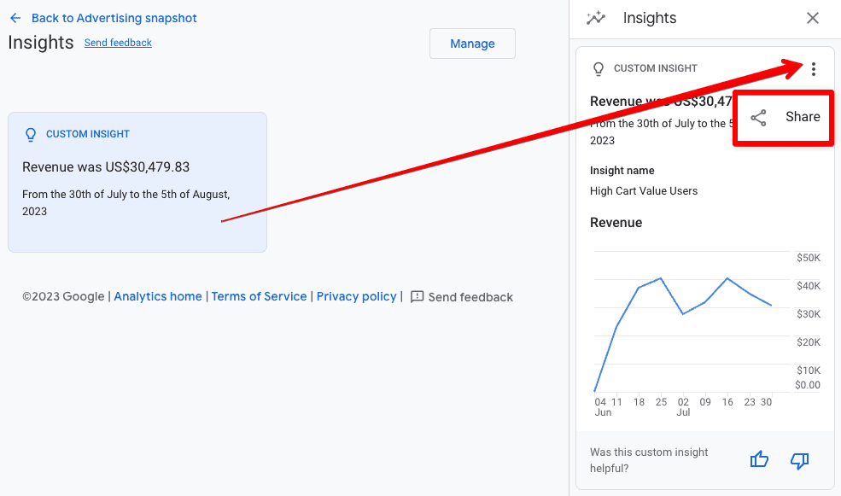Give thumbs down on the custom insight

pos(799,460)
